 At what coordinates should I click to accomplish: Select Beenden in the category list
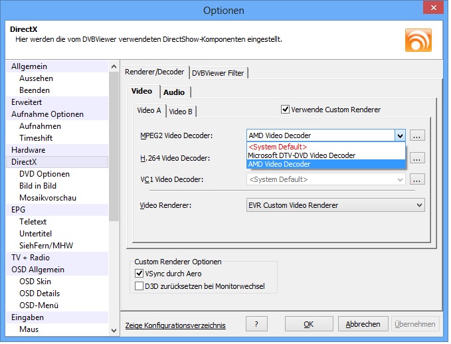tap(58, 91)
